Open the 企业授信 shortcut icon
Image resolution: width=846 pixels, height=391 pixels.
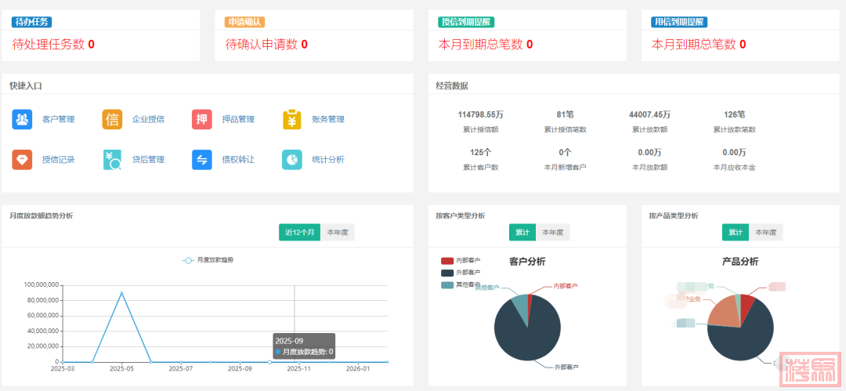[x=112, y=119]
